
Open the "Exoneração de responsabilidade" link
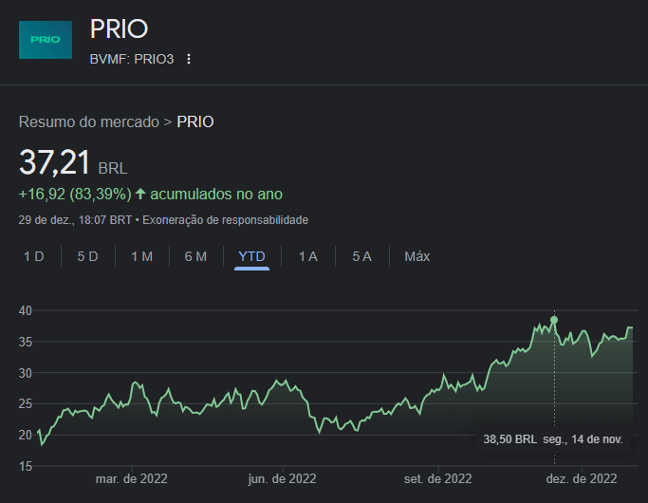225,220
